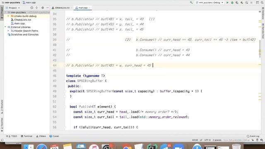Click the inspection eye indicator above the scrollbar

[260, 12]
